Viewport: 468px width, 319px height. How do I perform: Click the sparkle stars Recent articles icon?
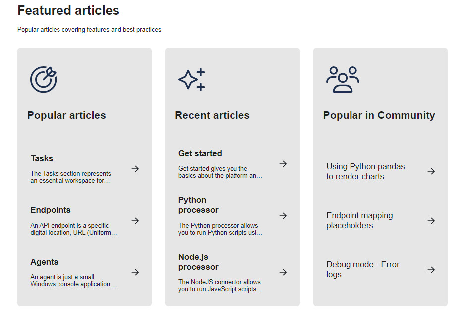click(x=192, y=79)
